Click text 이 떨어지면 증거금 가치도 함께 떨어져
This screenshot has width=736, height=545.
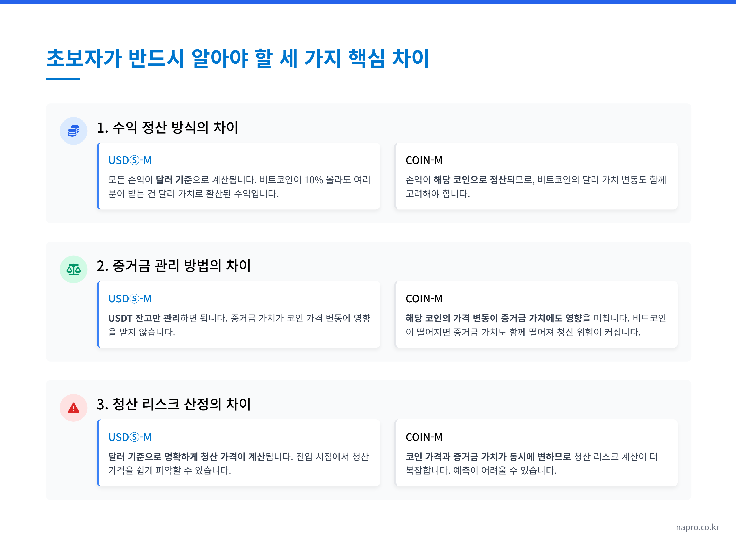click(480, 332)
